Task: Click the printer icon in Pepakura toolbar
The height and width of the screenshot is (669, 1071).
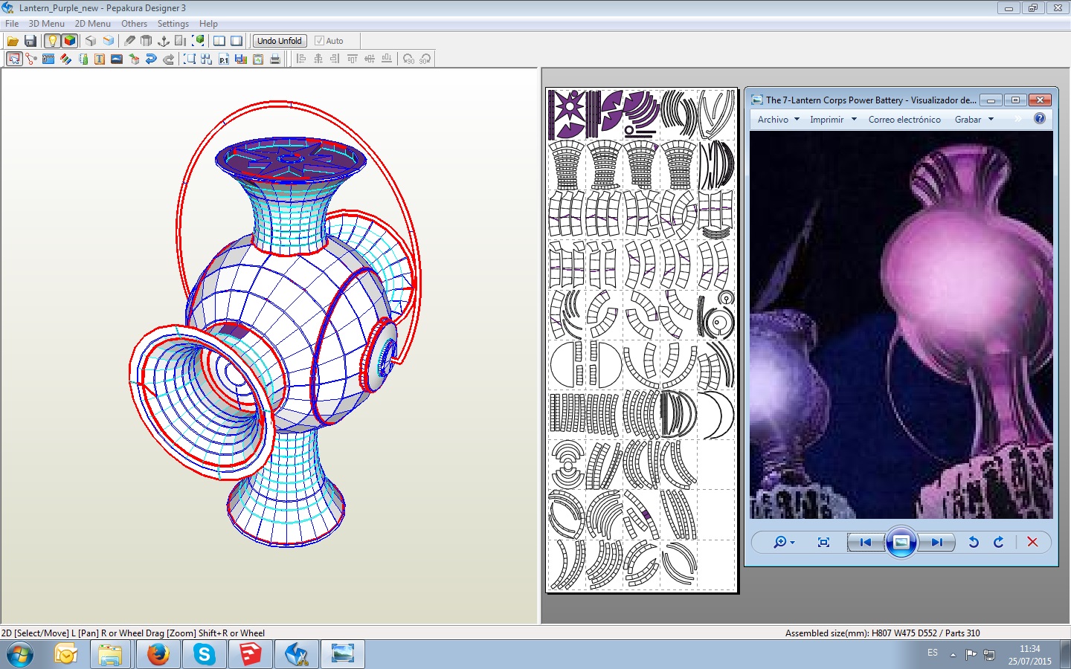Action: 275,59
